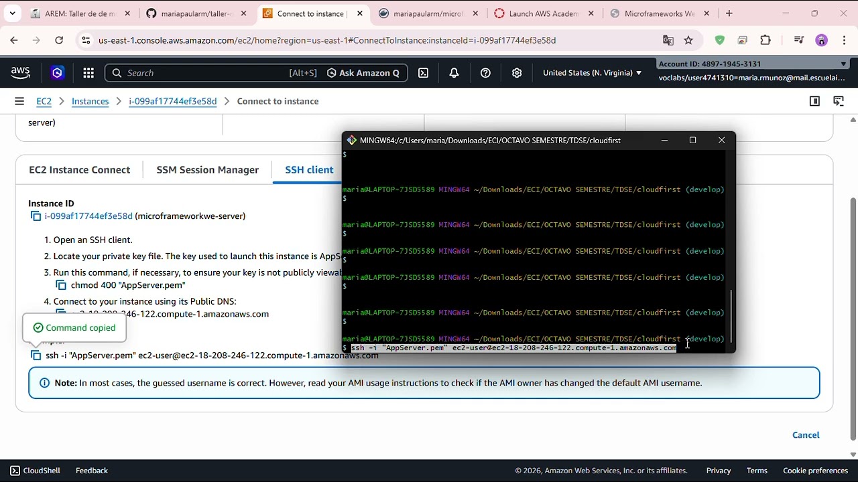The height and width of the screenshot is (482, 858).
Task: Click the 'Connect to instance' breadcrumb text
Action: 278,101
